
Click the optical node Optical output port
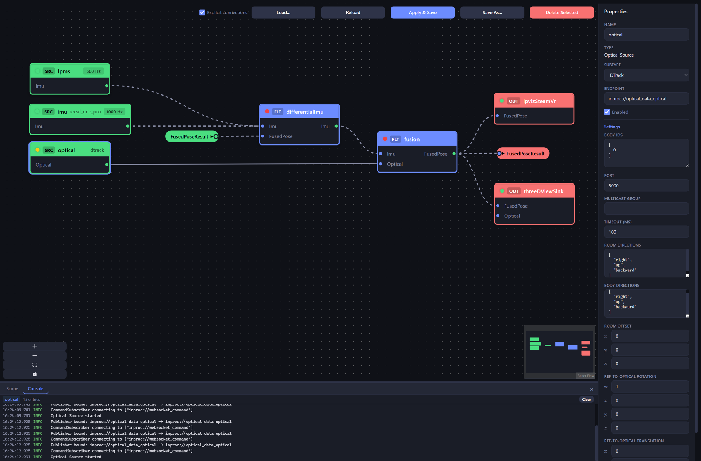[107, 164]
